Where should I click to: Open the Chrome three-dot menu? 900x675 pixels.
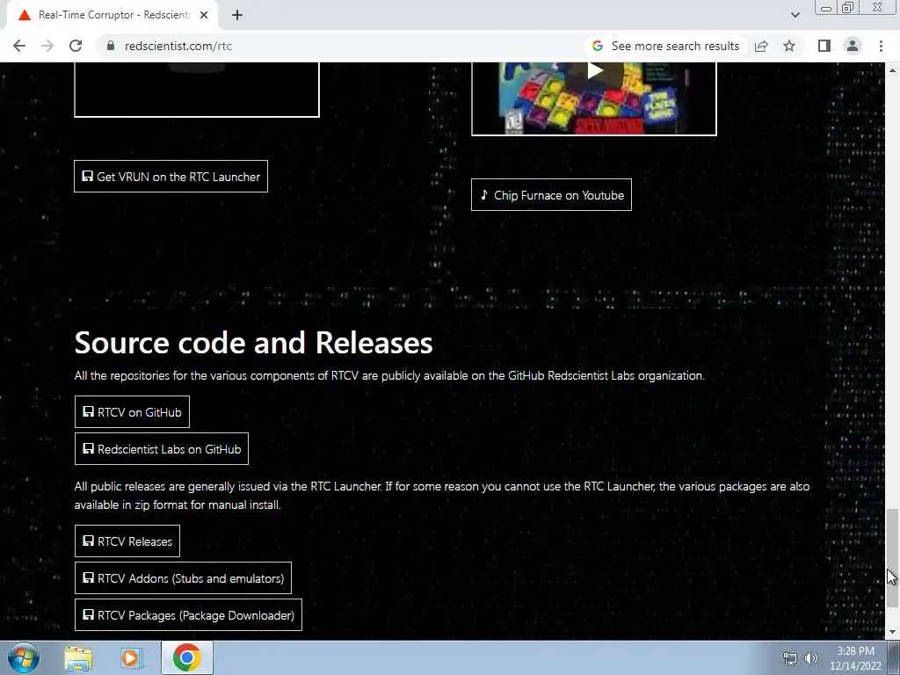coord(881,46)
